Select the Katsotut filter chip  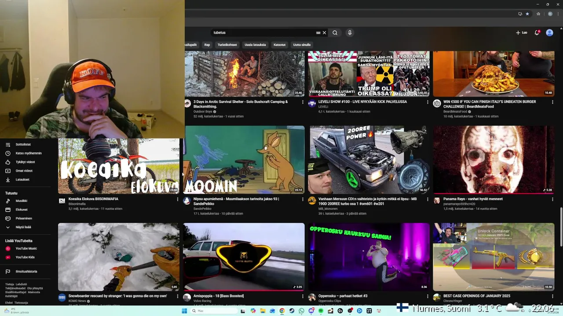279,45
